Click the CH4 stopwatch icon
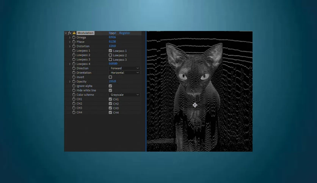The width and height of the screenshot is (317, 183). coord(74,112)
